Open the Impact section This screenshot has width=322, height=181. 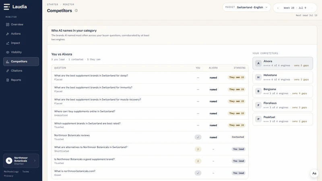[21, 43]
